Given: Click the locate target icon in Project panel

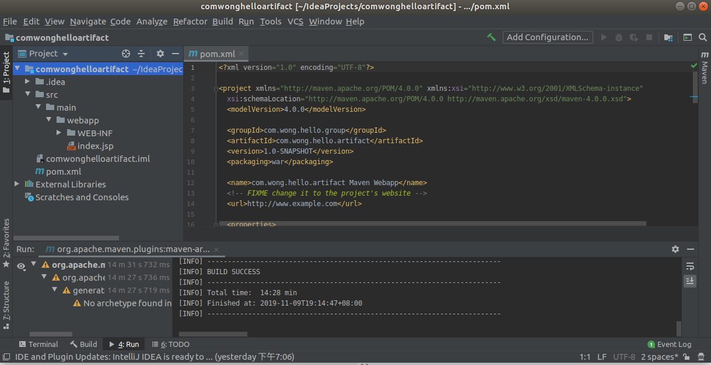Looking at the screenshot, I should point(126,54).
